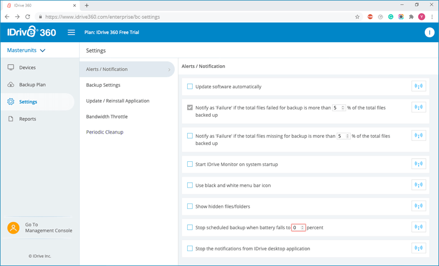439x266 pixels.
Task: Click the green Grammarly extension icon
Action: click(x=391, y=17)
